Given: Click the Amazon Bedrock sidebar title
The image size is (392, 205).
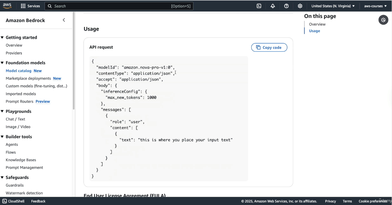Looking at the screenshot, I should pyautogui.click(x=25, y=20).
